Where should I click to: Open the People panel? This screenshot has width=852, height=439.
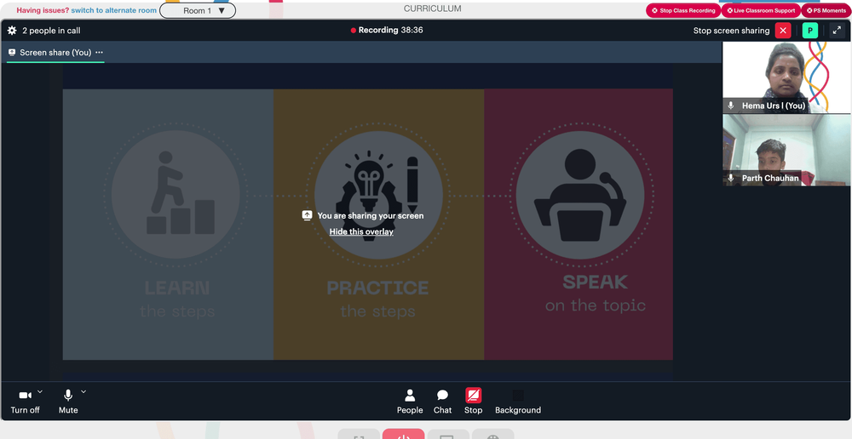tap(410, 401)
